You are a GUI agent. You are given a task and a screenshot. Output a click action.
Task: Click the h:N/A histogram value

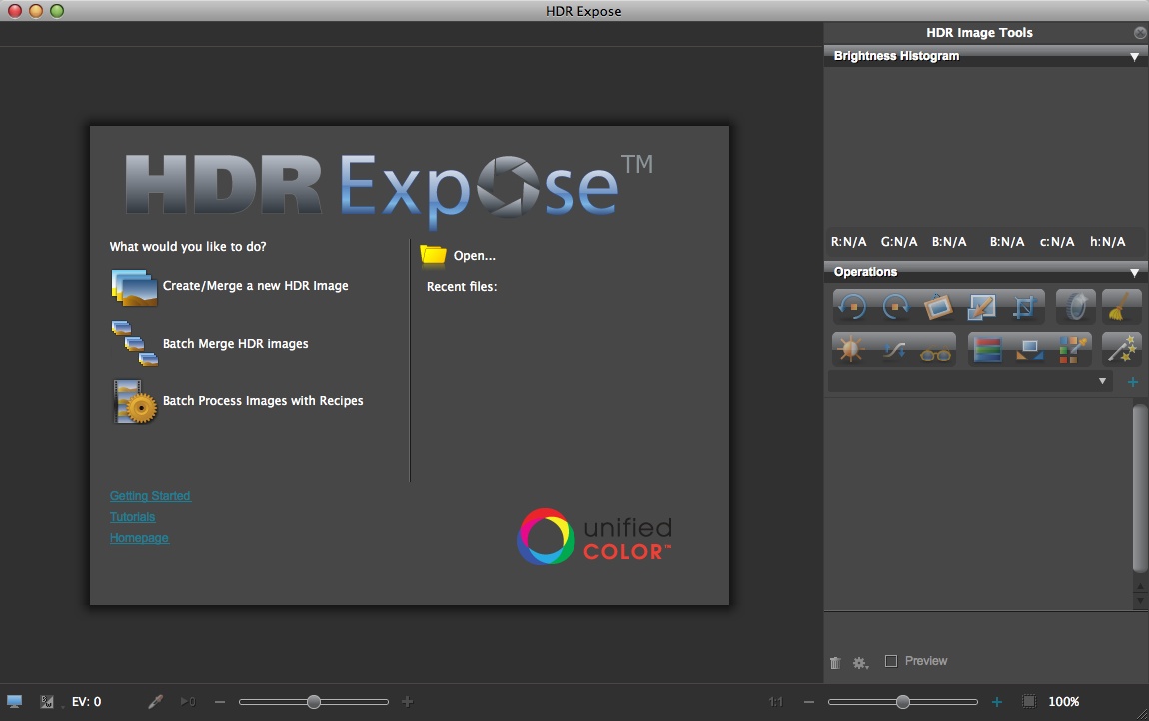[x=1107, y=241]
